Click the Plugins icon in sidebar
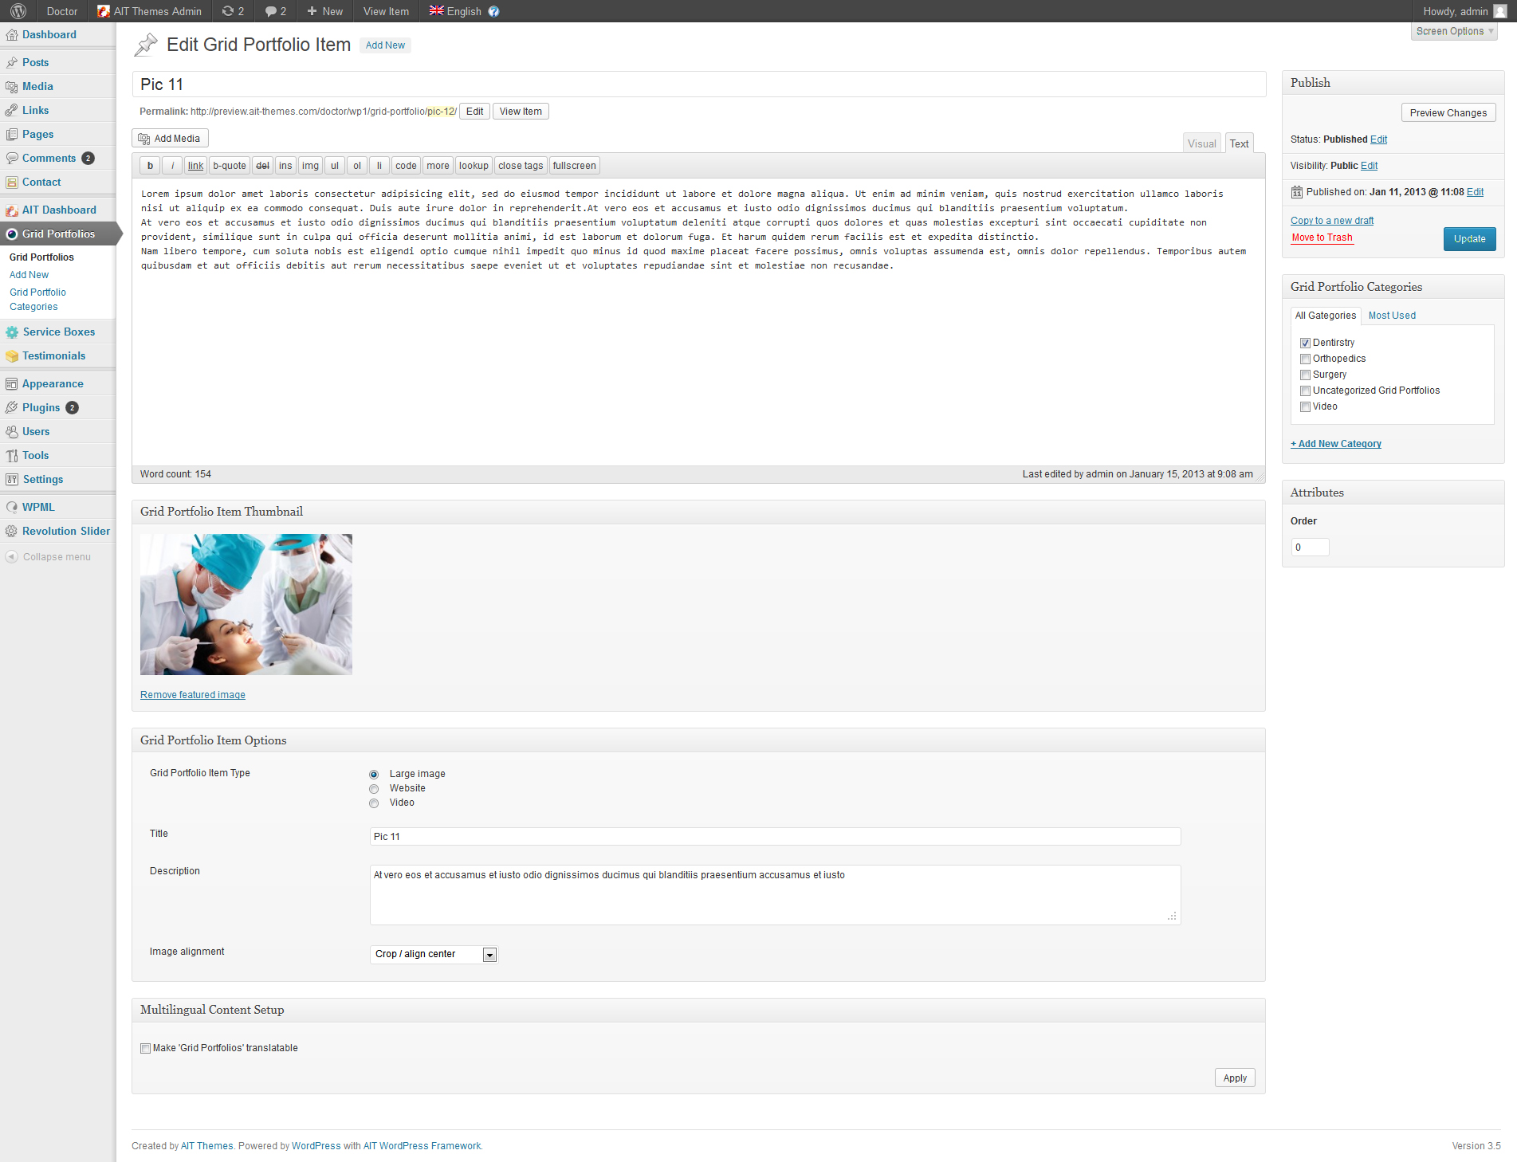 [x=12, y=408]
